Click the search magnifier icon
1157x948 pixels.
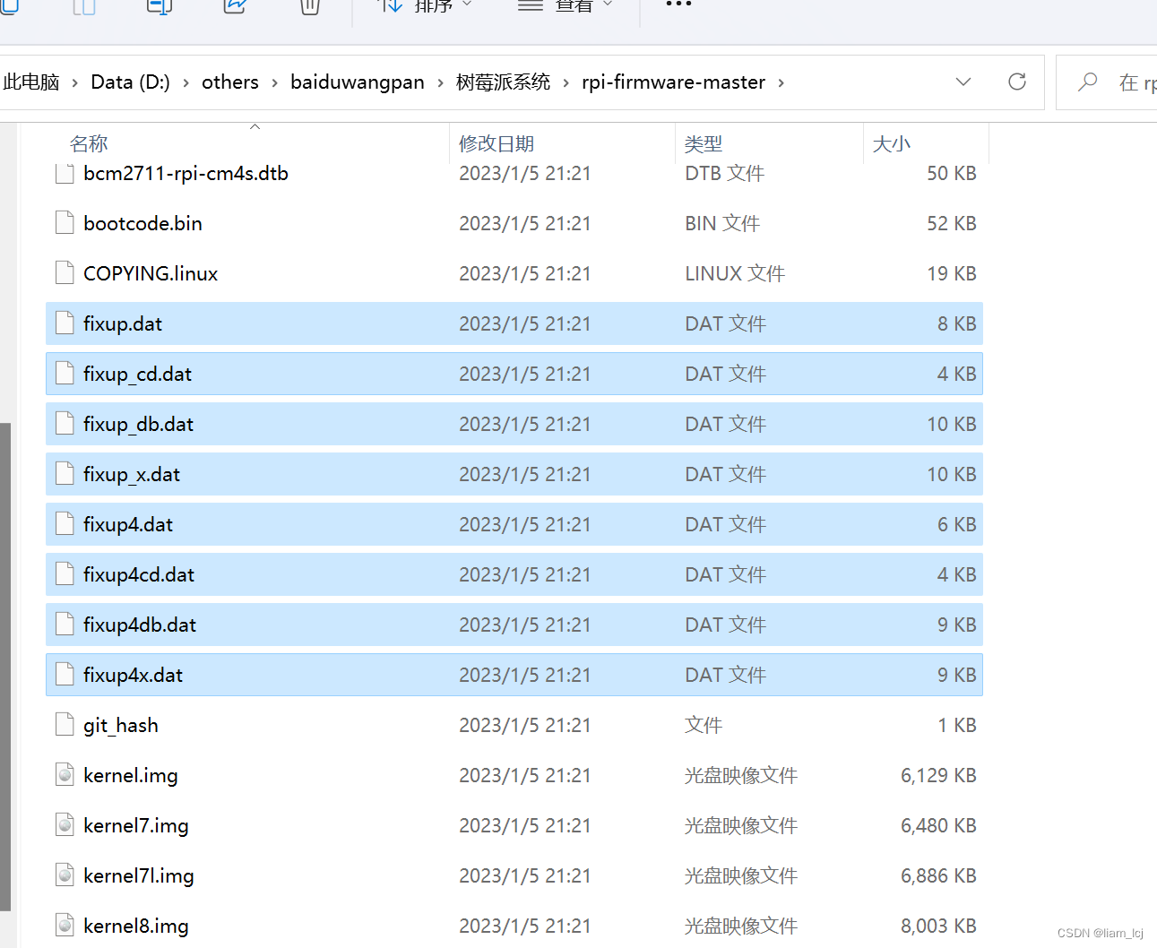(x=1087, y=82)
